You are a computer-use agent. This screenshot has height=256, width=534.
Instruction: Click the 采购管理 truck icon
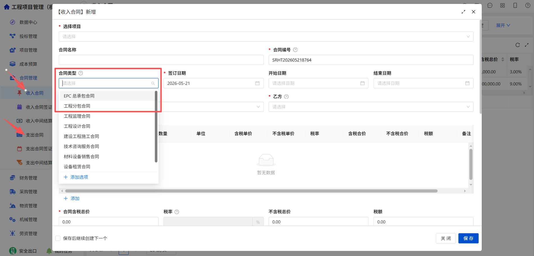point(12,192)
